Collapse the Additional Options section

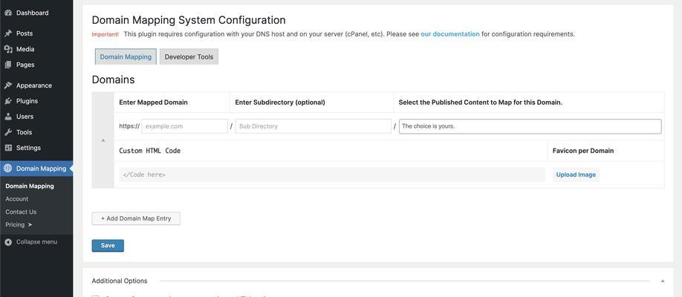pyautogui.click(x=663, y=281)
